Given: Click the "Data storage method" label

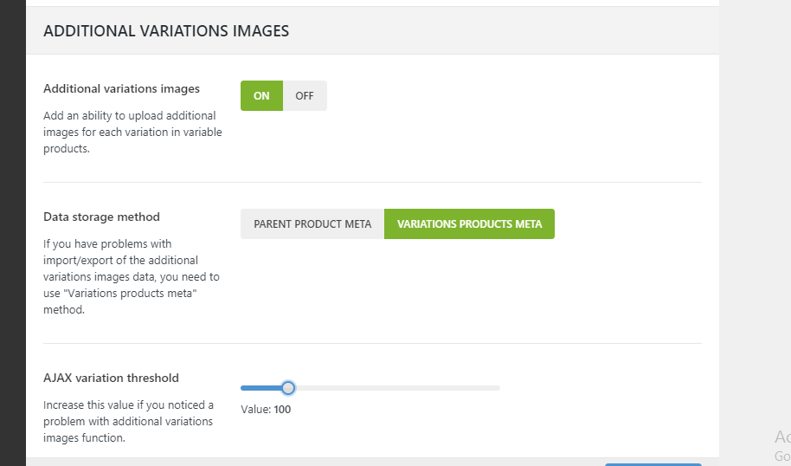Looking at the screenshot, I should (x=101, y=217).
